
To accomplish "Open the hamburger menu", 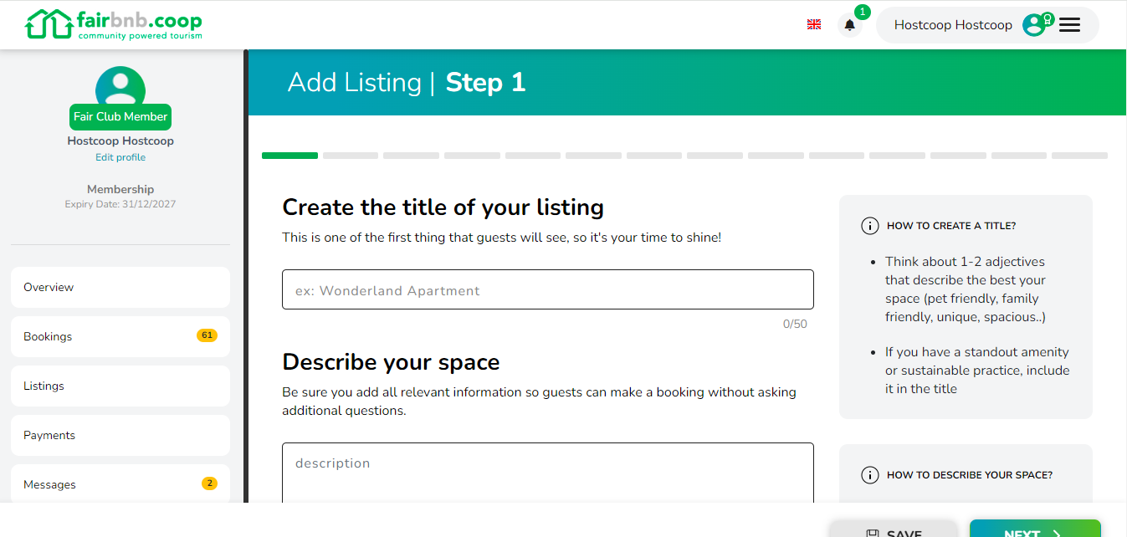I will pos(1070,25).
